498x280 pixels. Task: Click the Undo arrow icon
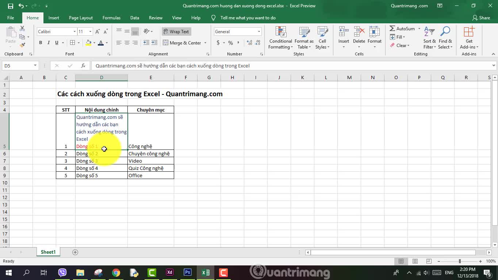[21, 6]
